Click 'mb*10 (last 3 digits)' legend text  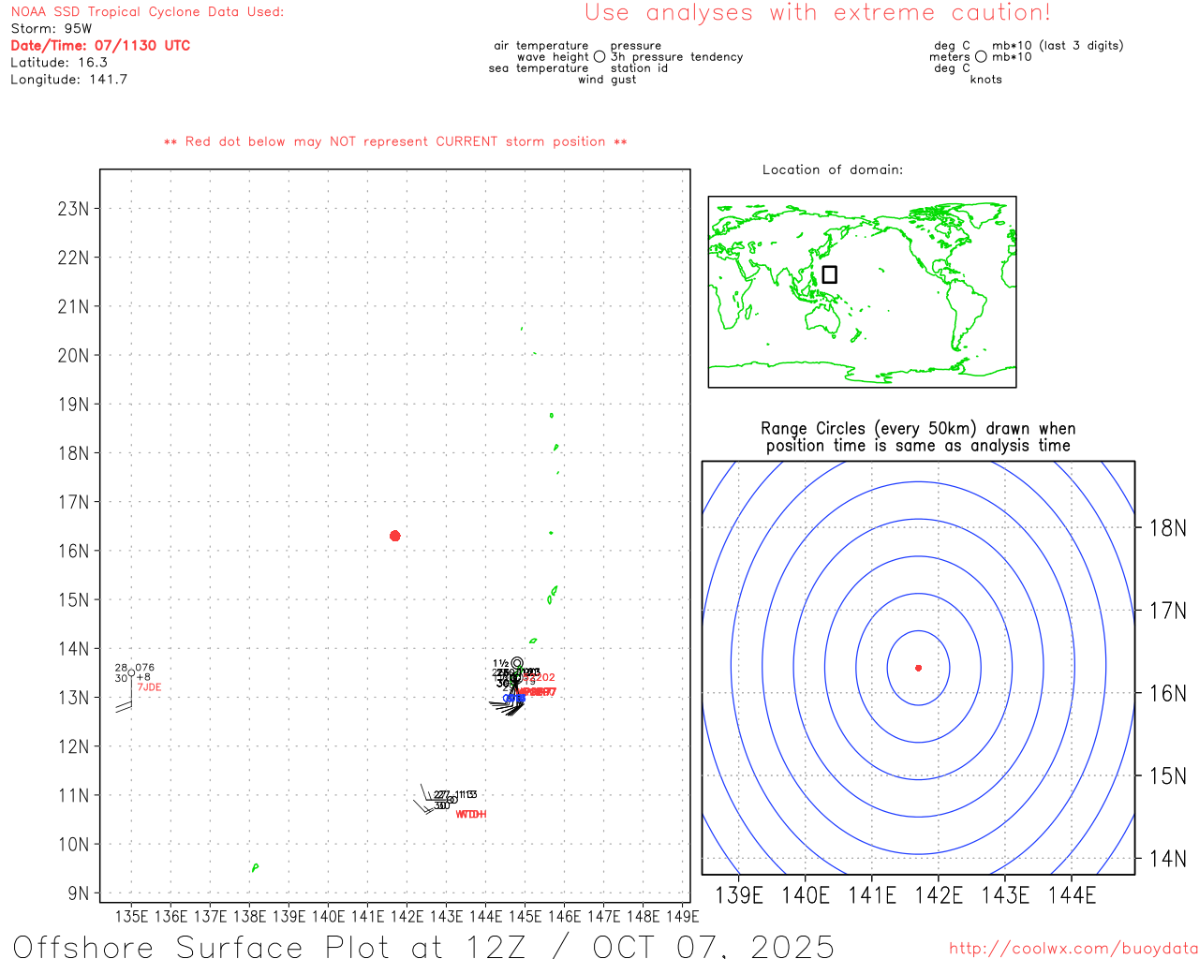(1058, 46)
